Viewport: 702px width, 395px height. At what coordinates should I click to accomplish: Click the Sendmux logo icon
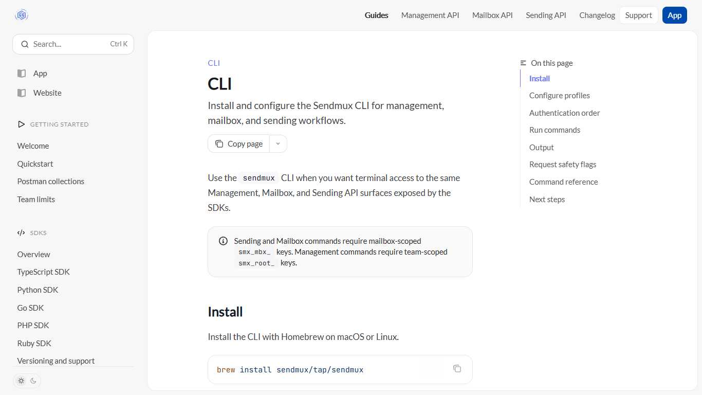[x=22, y=15]
